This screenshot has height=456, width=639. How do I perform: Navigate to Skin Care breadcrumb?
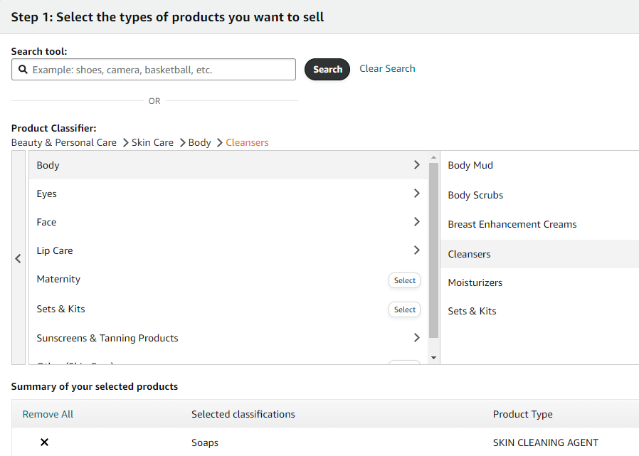pyautogui.click(x=152, y=142)
